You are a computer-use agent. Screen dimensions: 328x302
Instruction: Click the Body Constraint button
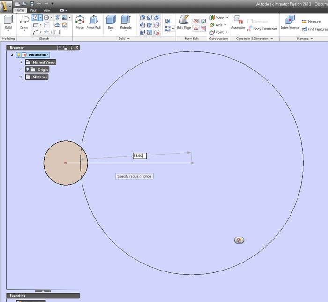(262, 29)
